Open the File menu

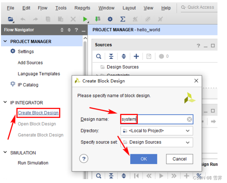[x=10, y=8]
